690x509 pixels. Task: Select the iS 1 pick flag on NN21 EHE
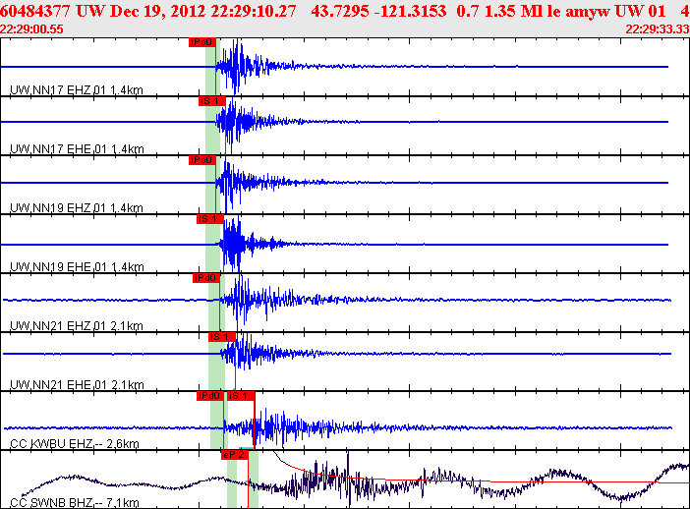tap(222, 337)
